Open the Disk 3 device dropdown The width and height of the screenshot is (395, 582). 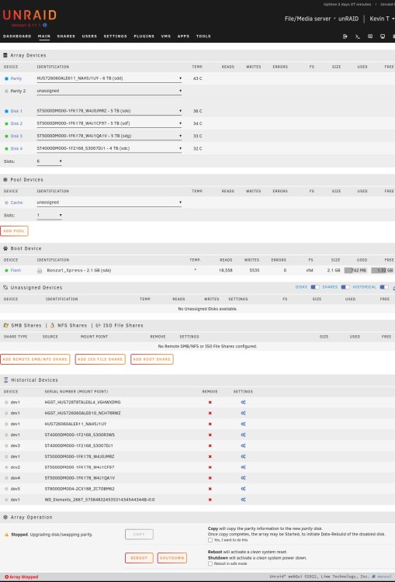pos(109,136)
